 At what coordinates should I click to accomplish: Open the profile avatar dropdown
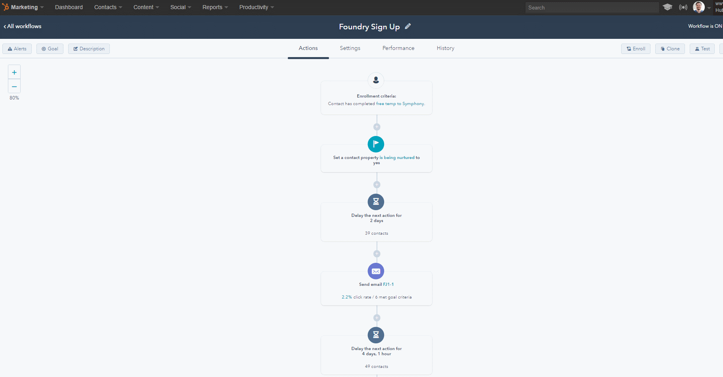coord(698,7)
